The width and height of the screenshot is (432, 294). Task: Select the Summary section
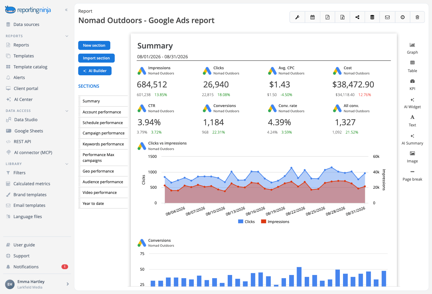(x=103, y=101)
